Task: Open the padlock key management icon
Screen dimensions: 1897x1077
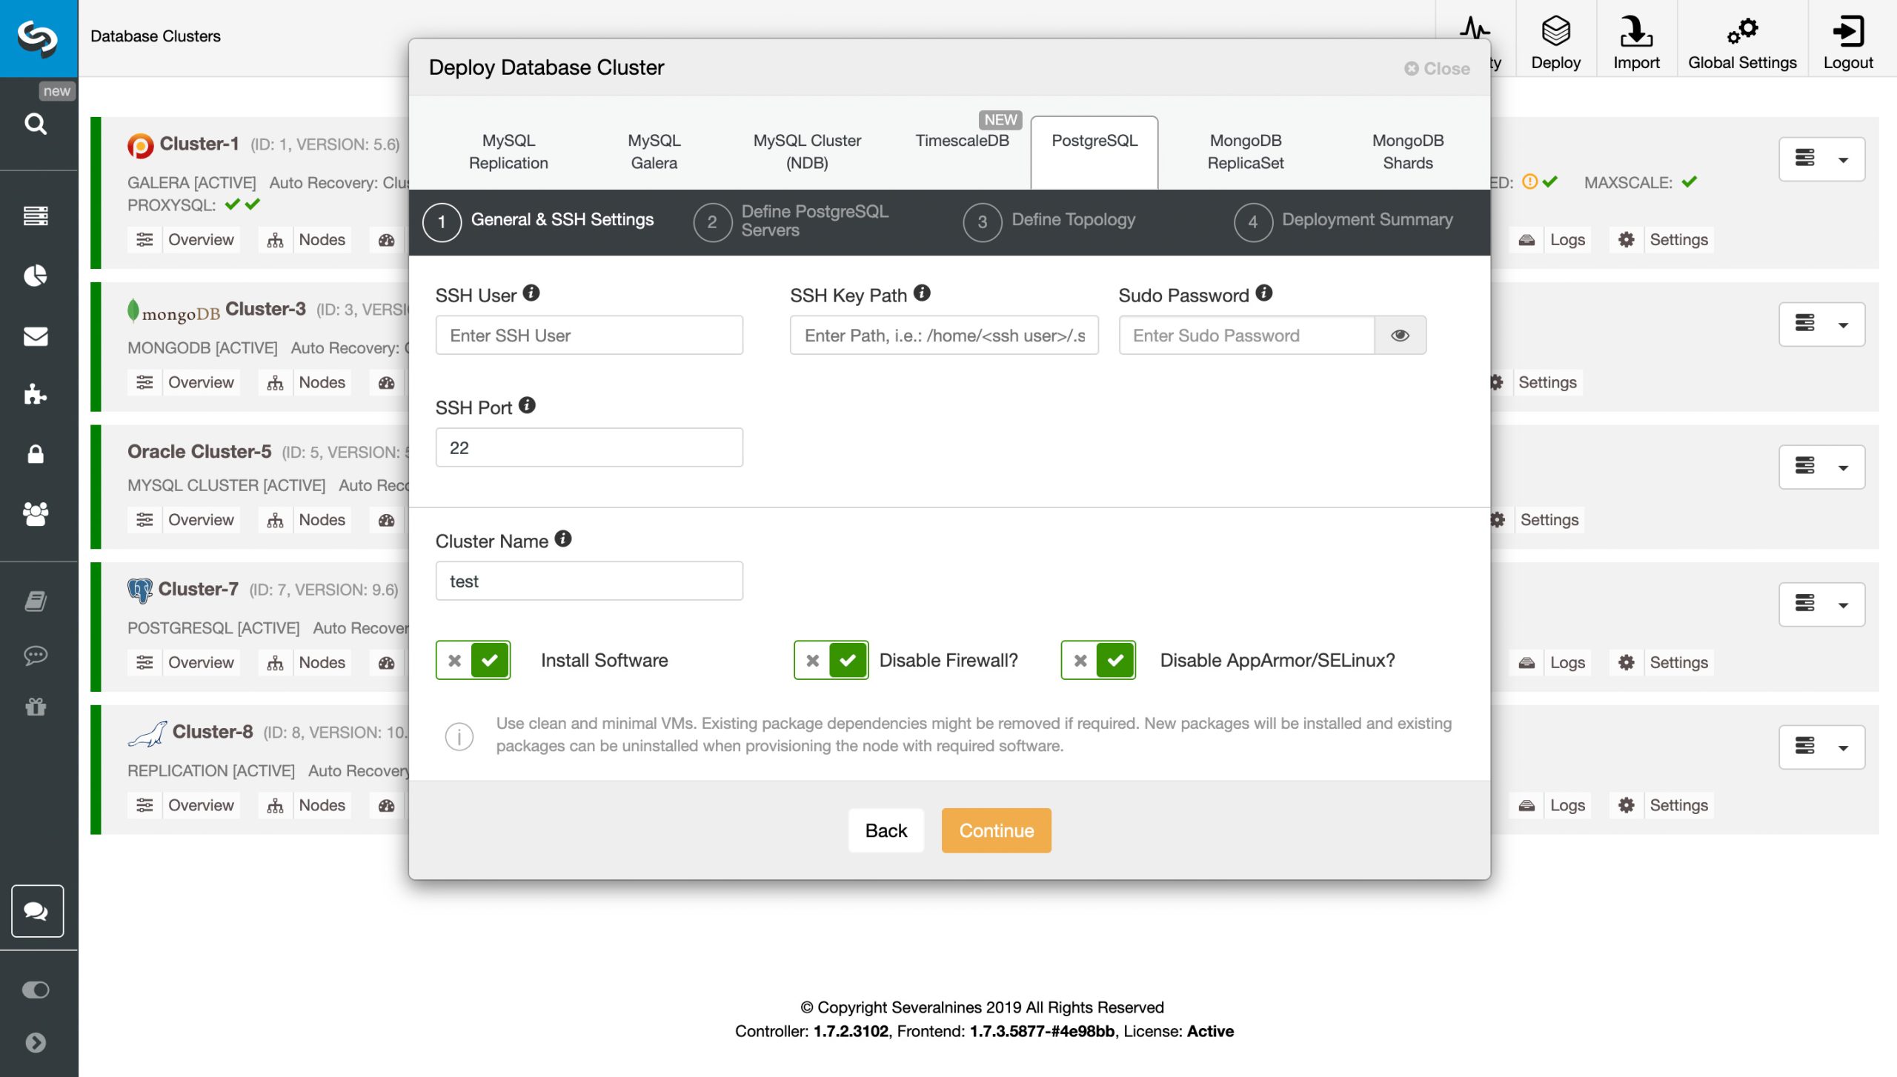Action: (x=36, y=453)
